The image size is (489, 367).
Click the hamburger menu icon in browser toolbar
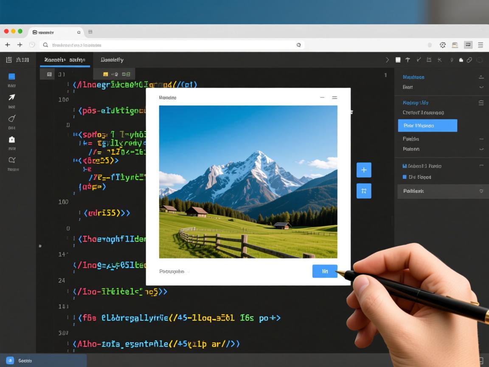coord(481,45)
